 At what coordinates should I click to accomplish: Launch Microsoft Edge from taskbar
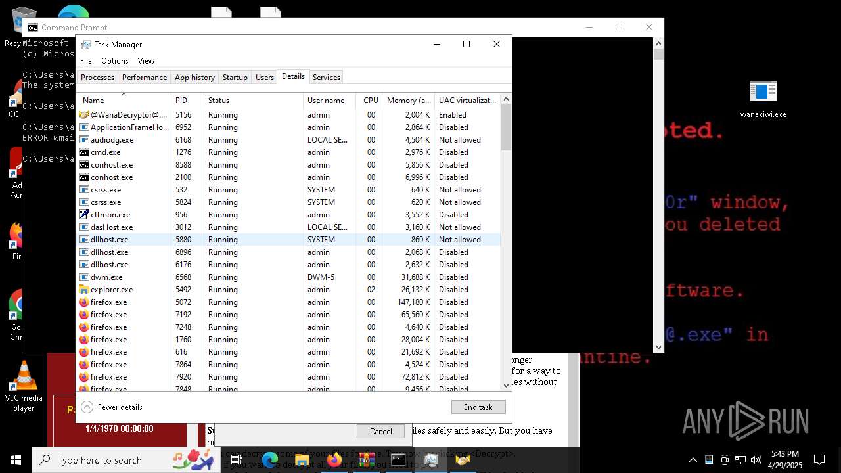(x=270, y=460)
